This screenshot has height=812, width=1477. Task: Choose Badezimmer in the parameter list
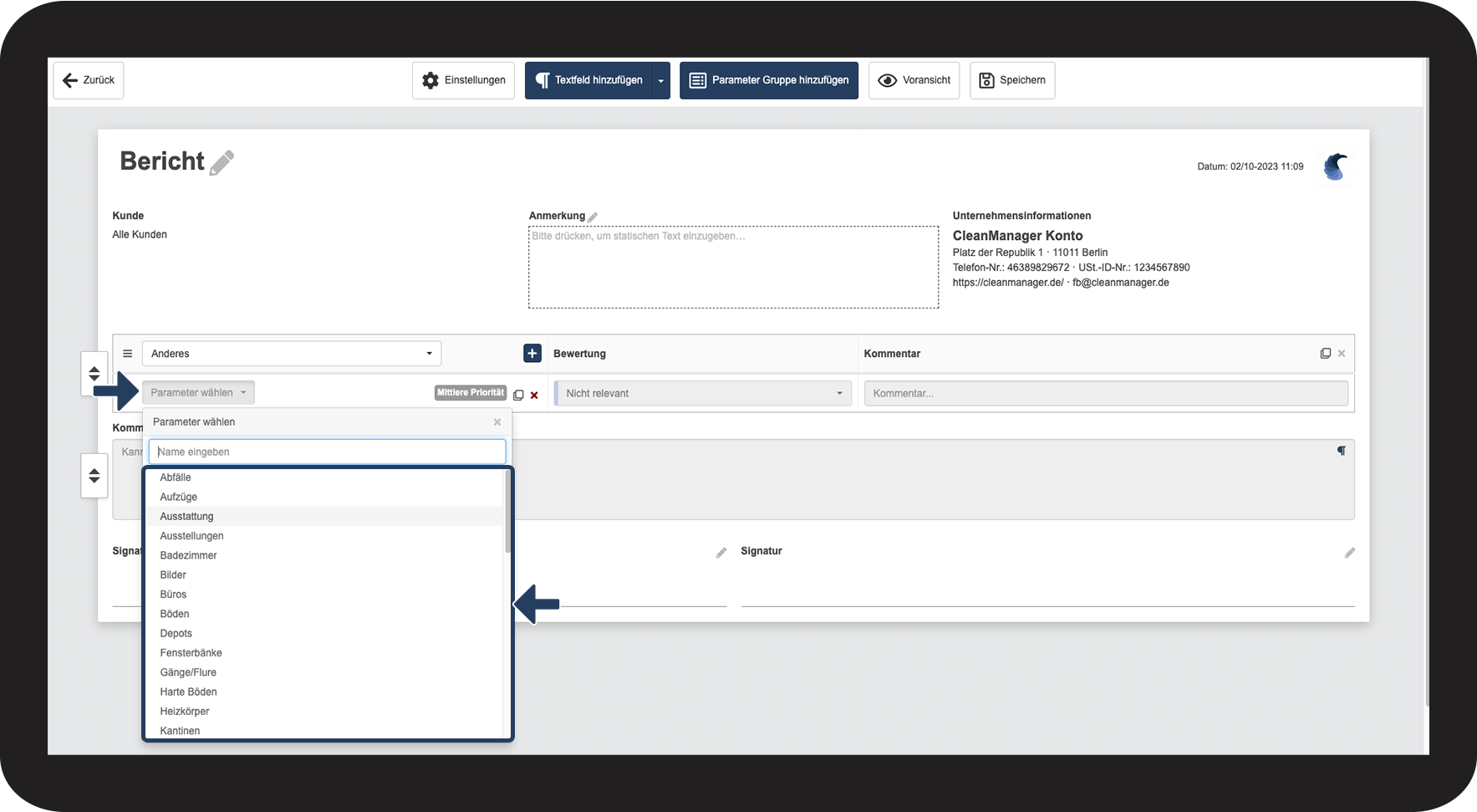(189, 555)
